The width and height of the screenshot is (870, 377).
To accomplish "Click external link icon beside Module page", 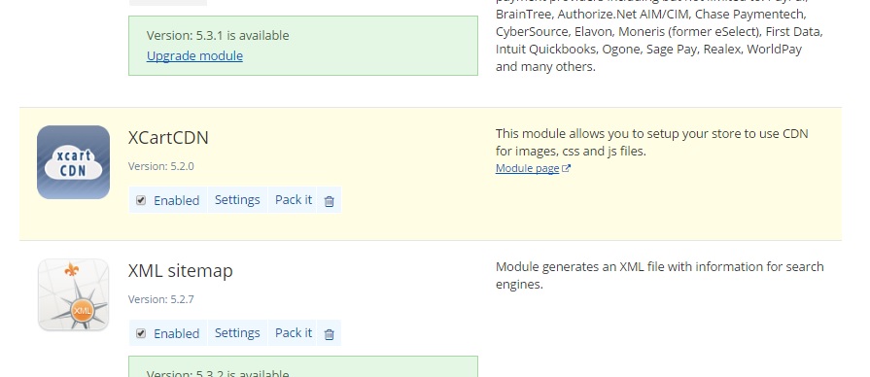I will coord(566,168).
